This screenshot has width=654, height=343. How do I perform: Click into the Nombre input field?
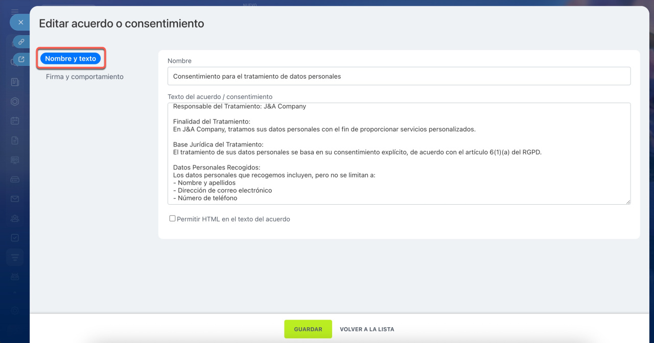click(399, 76)
